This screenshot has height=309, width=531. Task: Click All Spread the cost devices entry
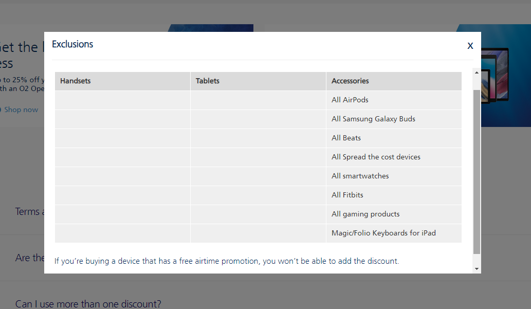tap(376, 157)
